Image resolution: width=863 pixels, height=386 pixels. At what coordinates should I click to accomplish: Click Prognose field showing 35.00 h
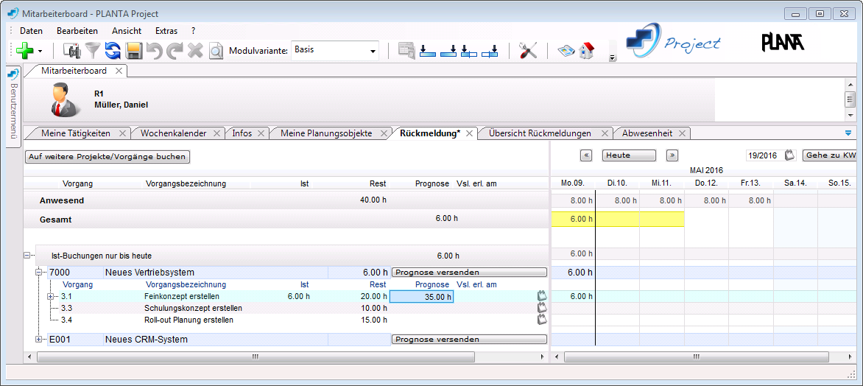coord(421,296)
